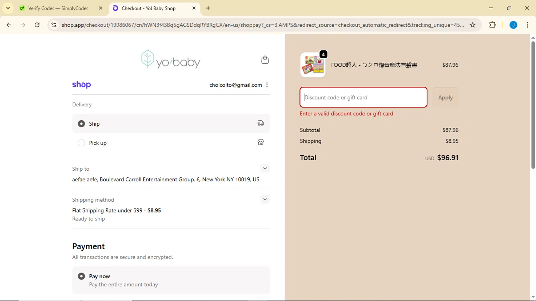Expand the Shipping method section
Image resolution: width=536 pixels, height=301 pixels.
point(265,199)
